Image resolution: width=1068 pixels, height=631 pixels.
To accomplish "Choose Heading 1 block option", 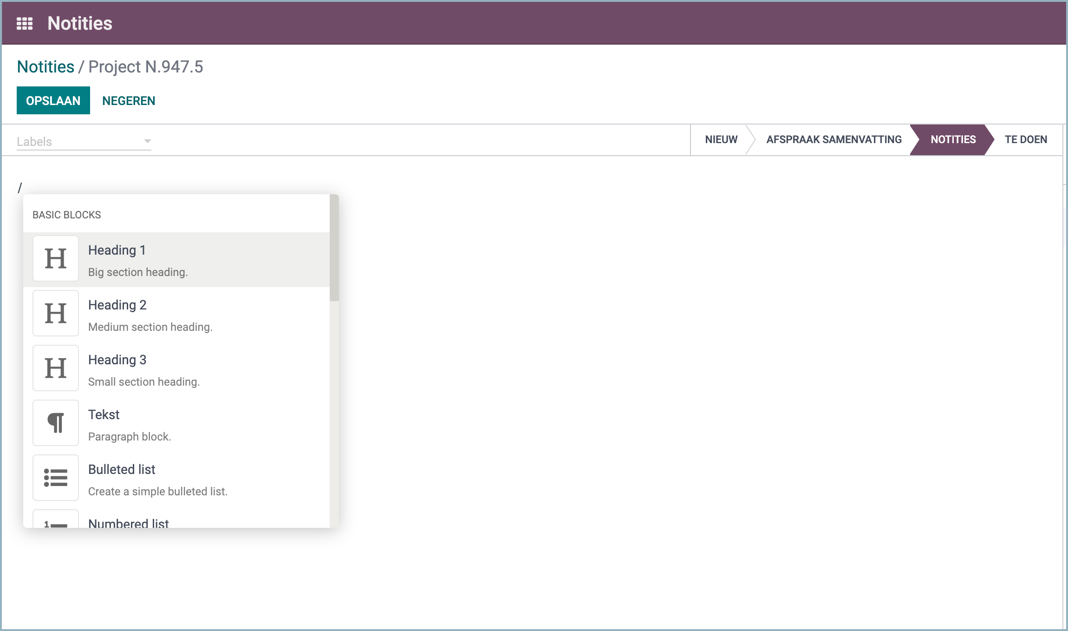I will [176, 260].
